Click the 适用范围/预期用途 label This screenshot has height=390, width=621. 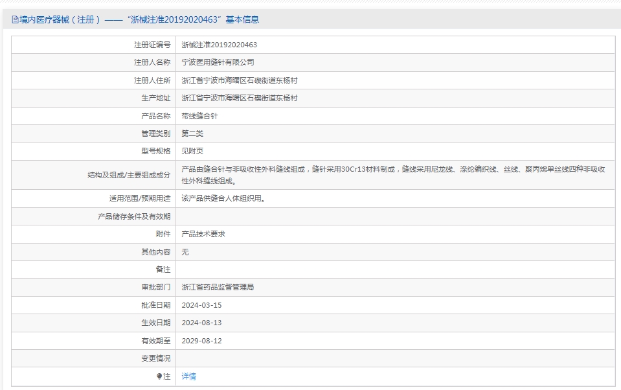tap(140, 199)
